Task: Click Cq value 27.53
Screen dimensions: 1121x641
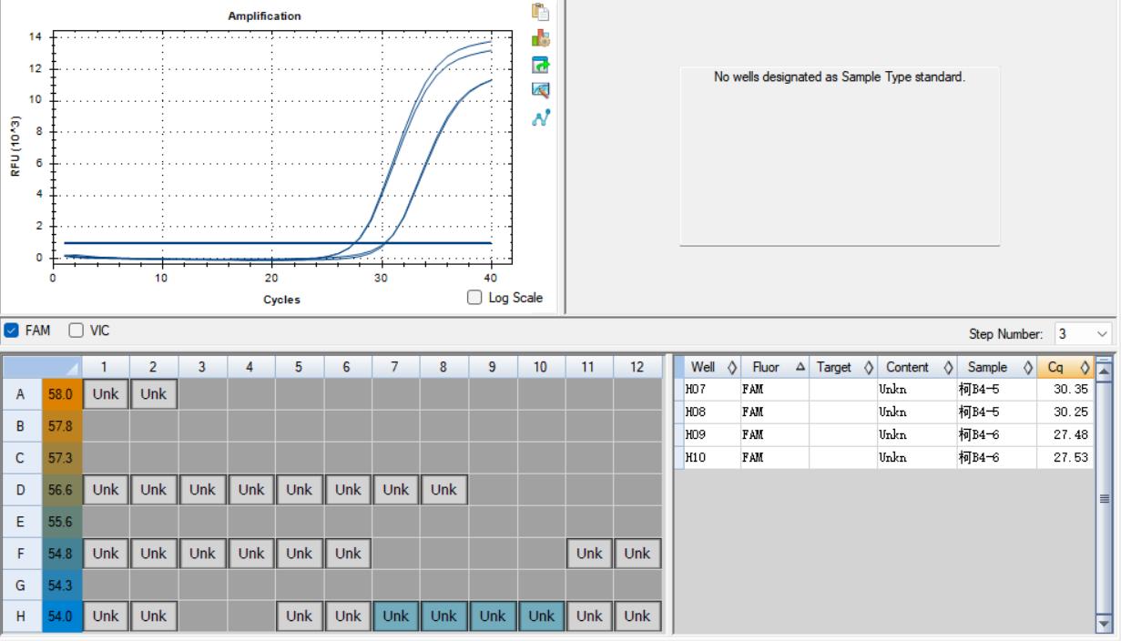Action: point(1070,457)
